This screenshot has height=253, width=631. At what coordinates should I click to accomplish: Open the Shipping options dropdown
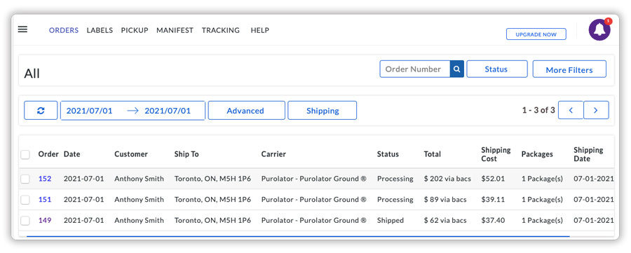[323, 111]
